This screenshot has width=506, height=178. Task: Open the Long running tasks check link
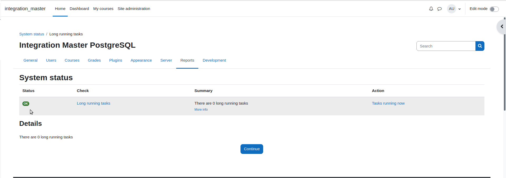coord(94,103)
